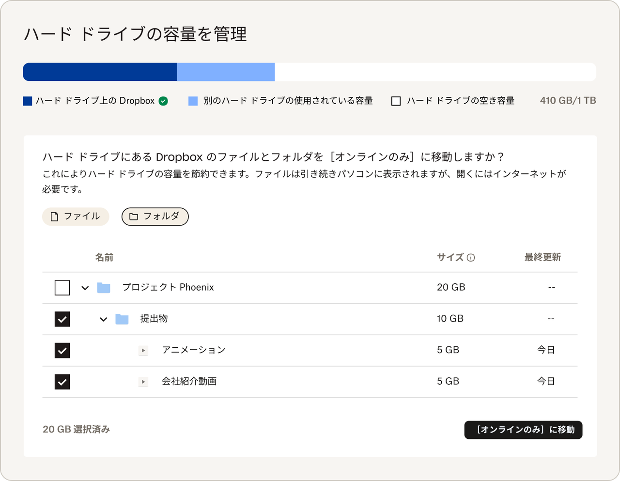Expand the 会社紹介動画 item arrow

pyautogui.click(x=143, y=381)
